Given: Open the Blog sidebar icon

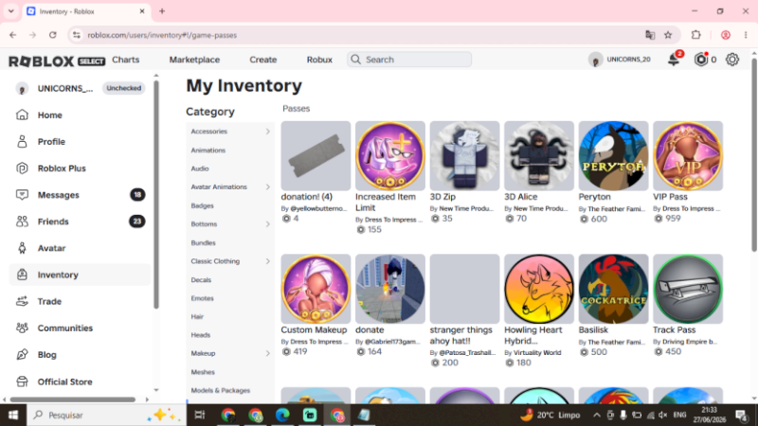Looking at the screenshot, I should [22, 354].
